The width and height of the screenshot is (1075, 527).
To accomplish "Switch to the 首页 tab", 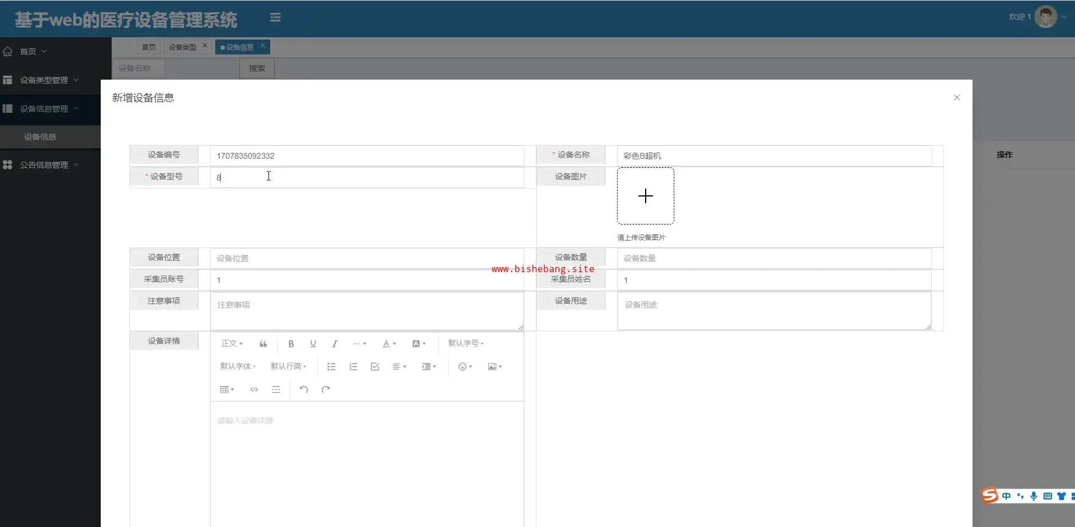I will pyautogui.click(x=149, y=47).
